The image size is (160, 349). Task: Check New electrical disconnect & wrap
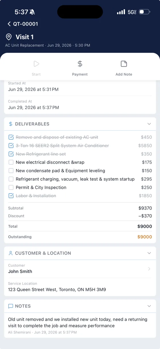[x=11, y=162]
